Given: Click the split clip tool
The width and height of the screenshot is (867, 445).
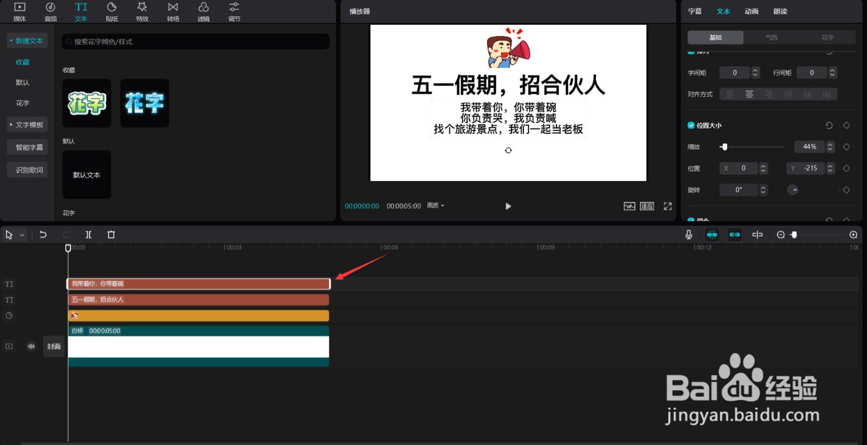Looking at the screenshot, I should coord(88,235).
